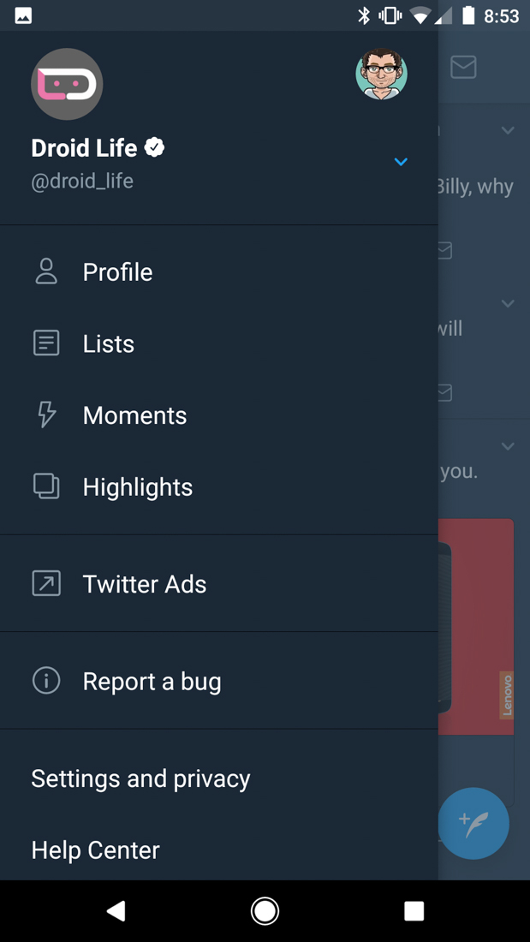The height and width of the screenshot is (942, 530).
Task: Tap the compose tweet feather button
Action: pos(473,823)
